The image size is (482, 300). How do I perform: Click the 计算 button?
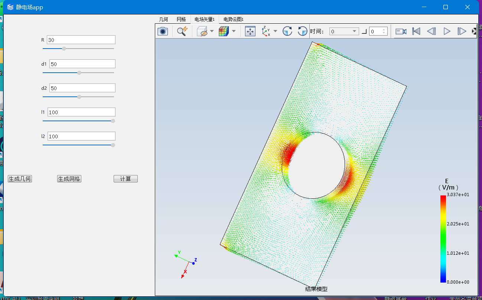coord(126,179)
